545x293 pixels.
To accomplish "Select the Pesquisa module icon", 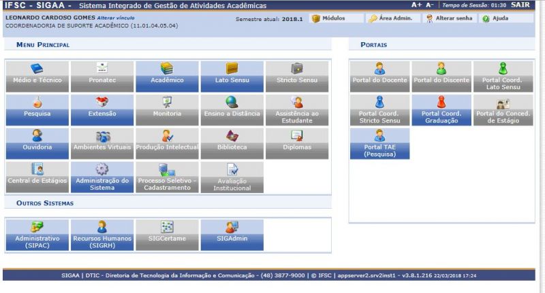I will pyautogui.click(x=37, y=103).
